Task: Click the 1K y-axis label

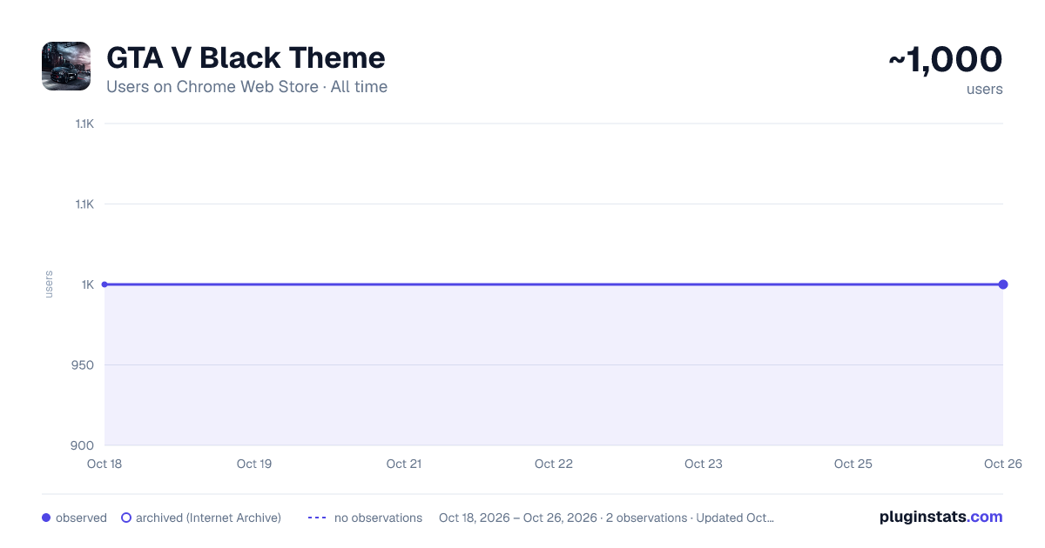Action: 88,284
